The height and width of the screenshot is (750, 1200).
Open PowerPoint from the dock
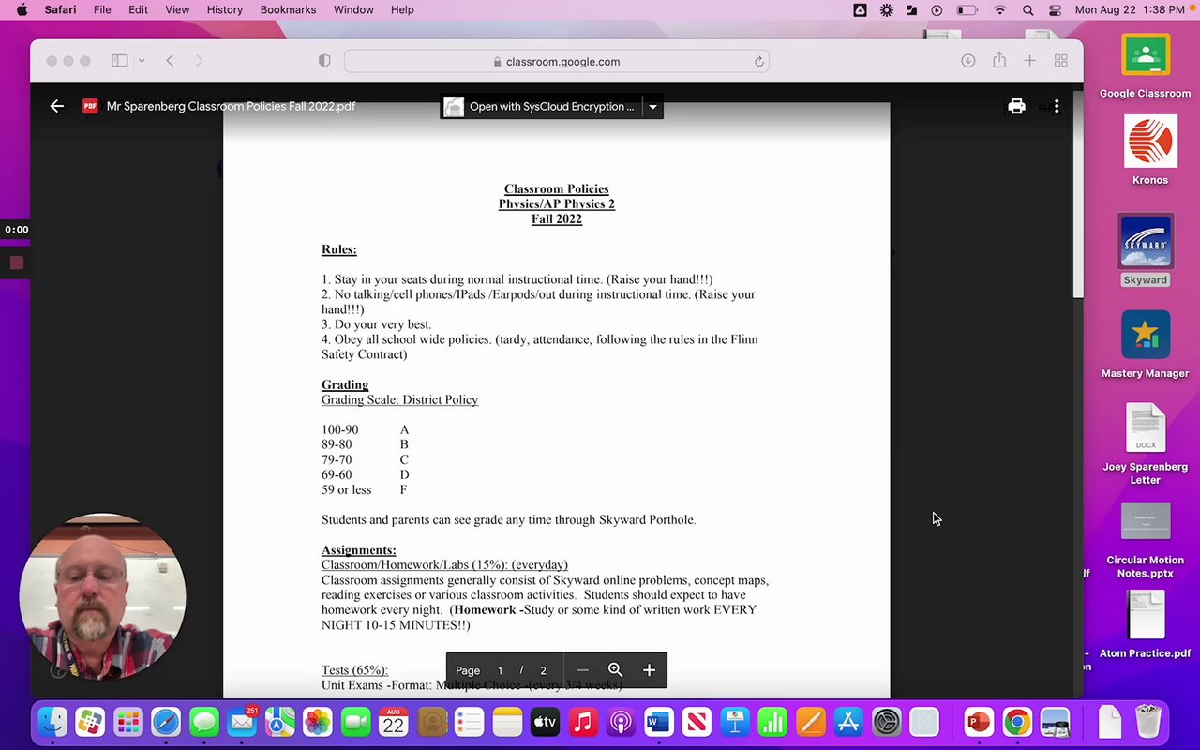point(978,723)
